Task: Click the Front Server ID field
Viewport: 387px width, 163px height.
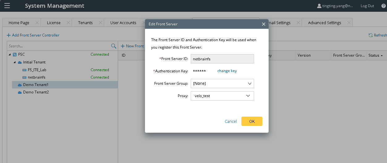Action: tap(222, 59)
